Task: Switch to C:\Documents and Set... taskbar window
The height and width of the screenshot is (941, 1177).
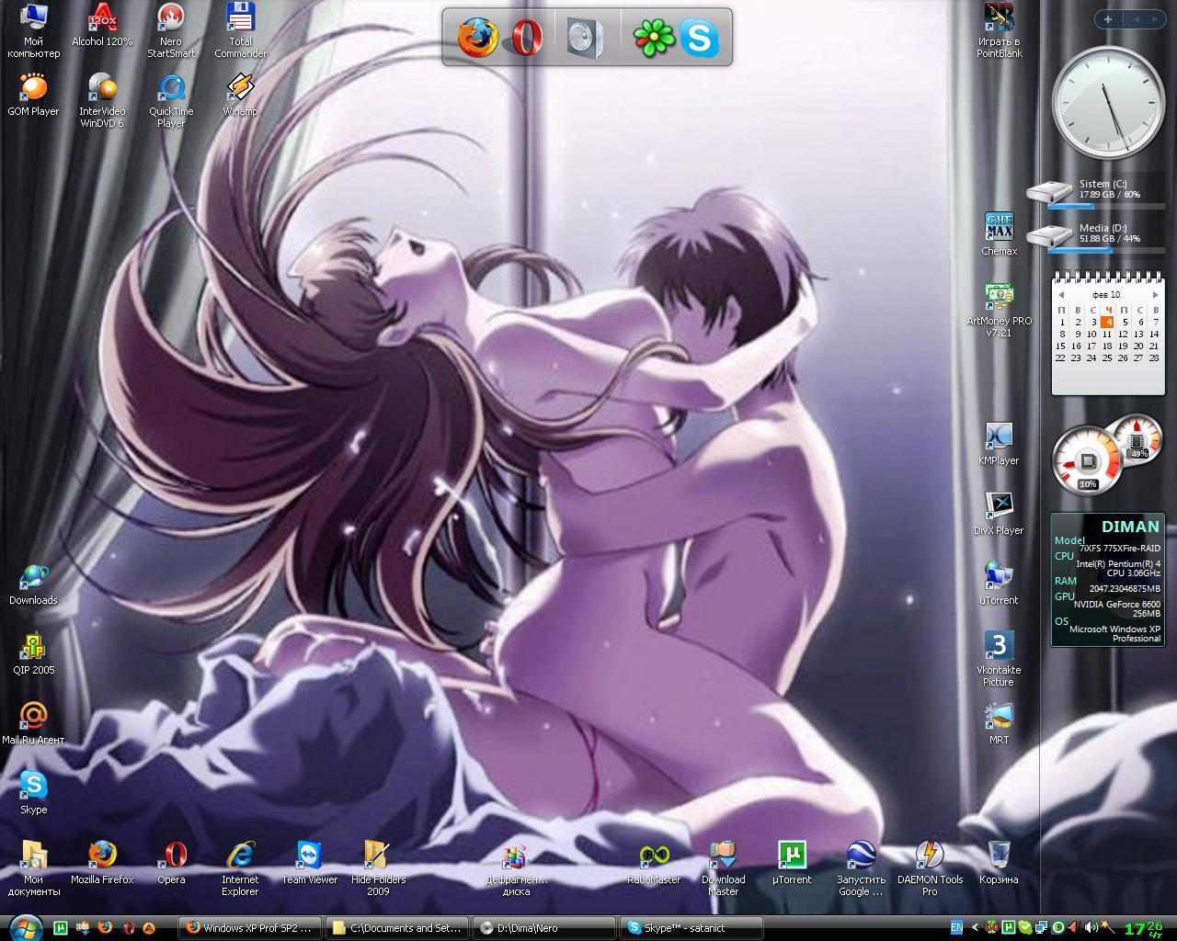Action: click(396, 928)
